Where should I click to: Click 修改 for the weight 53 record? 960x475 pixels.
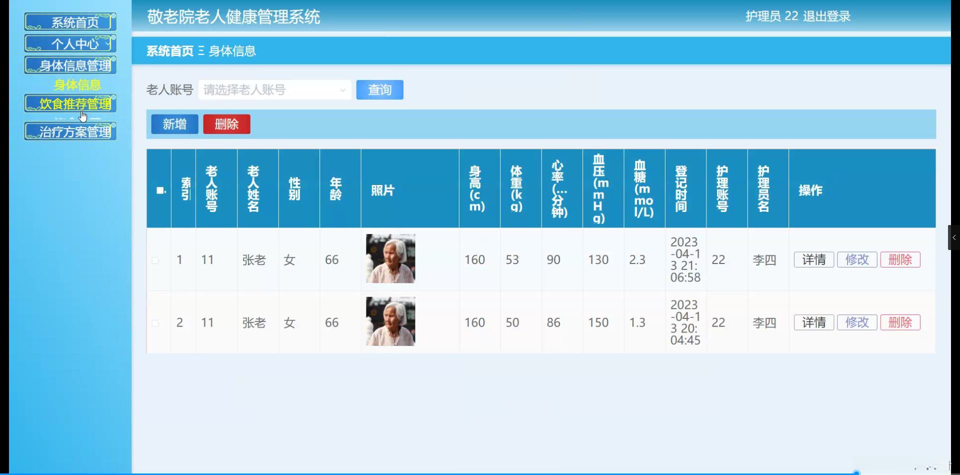(857, 259)
